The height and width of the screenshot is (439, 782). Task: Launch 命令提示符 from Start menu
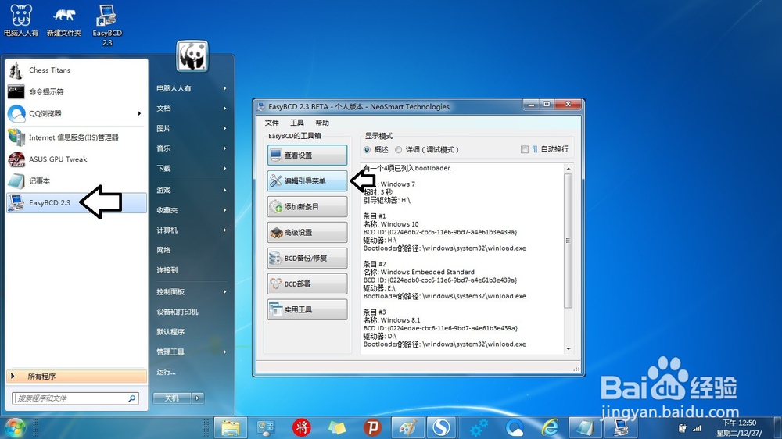77,91
